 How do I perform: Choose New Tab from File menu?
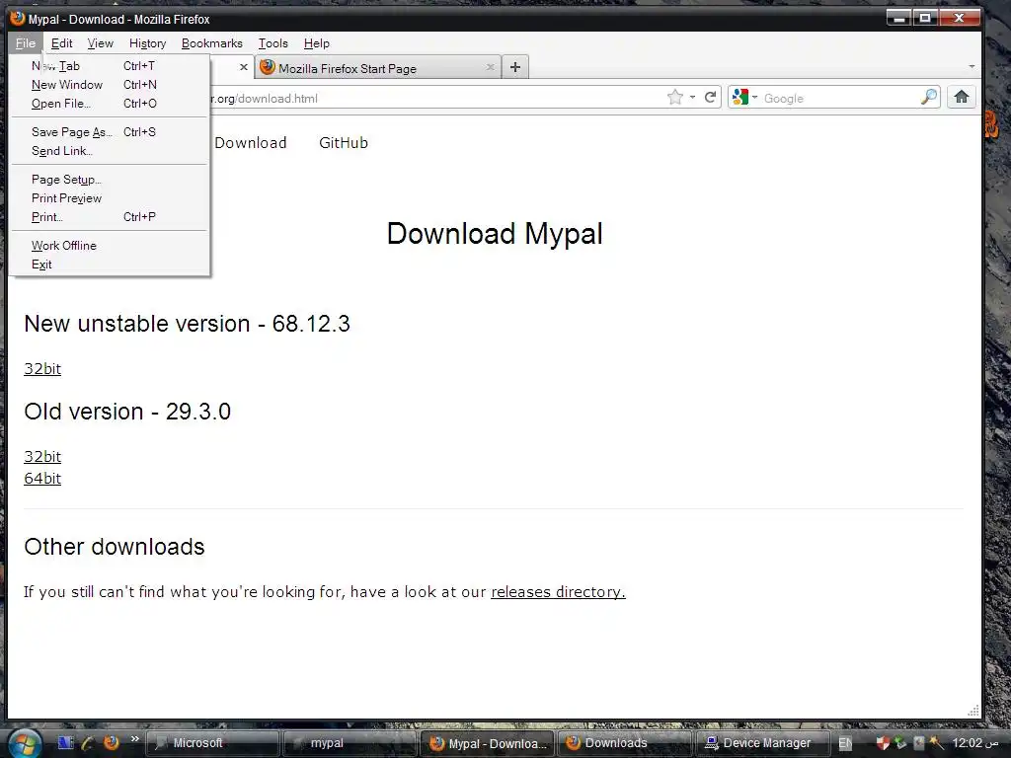click(x=111, y=66)
